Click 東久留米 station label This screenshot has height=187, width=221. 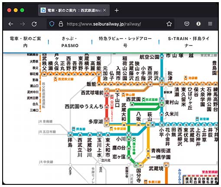[x=183, y=97]
